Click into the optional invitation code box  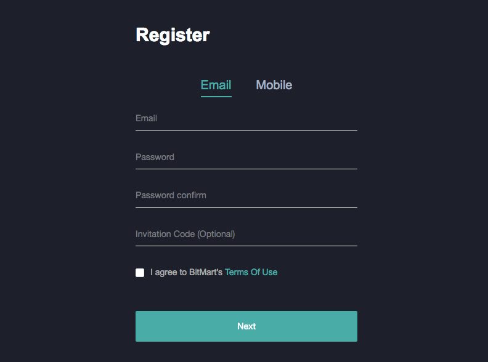tap(246, 234)
